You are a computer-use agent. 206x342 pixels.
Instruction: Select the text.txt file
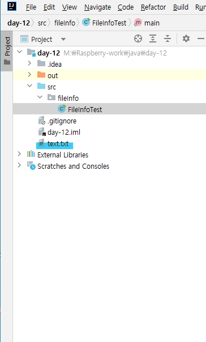click(58, 144)
